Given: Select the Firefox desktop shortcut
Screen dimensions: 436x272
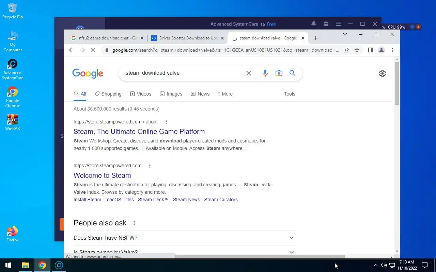Looking at the screenshot, I should pyautogui.click(x=13, y=234).
